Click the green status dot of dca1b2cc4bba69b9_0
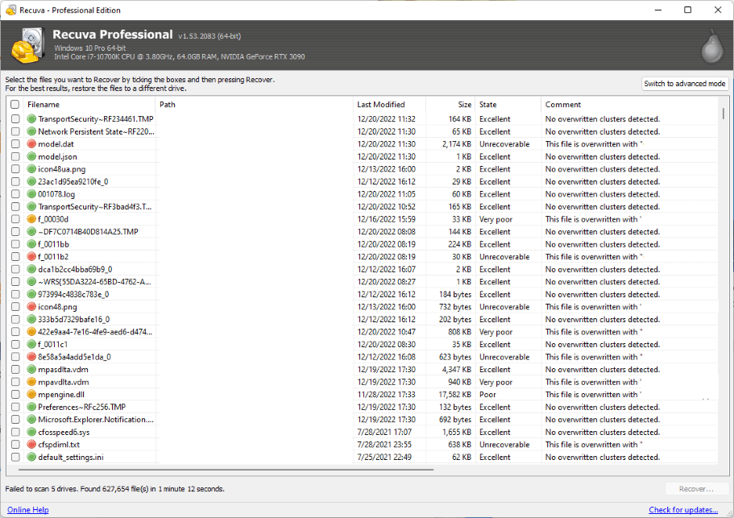 (x=31, y=269)
